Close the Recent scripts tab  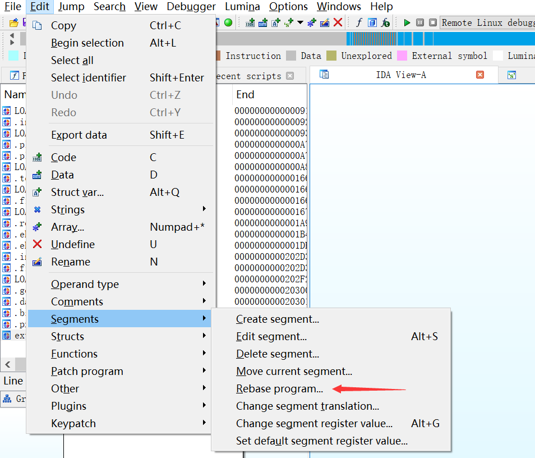[290, 76]
